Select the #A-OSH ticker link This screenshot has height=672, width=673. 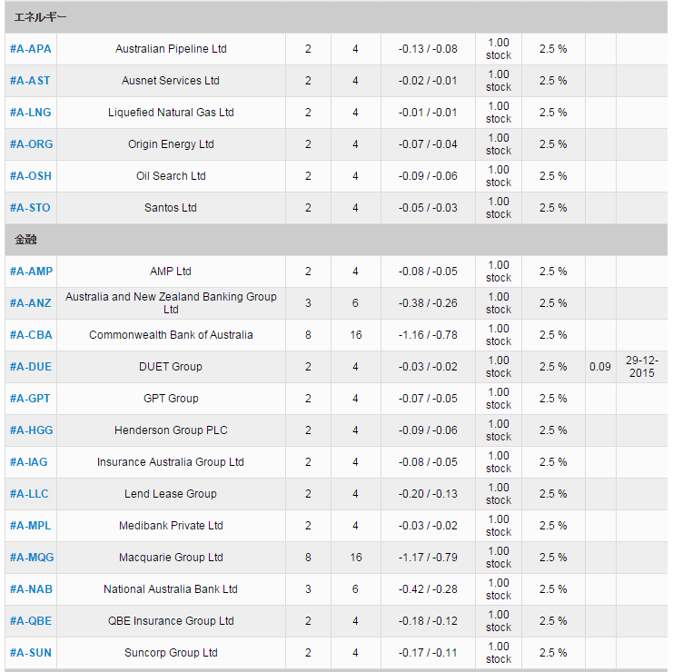click(31, 176)
